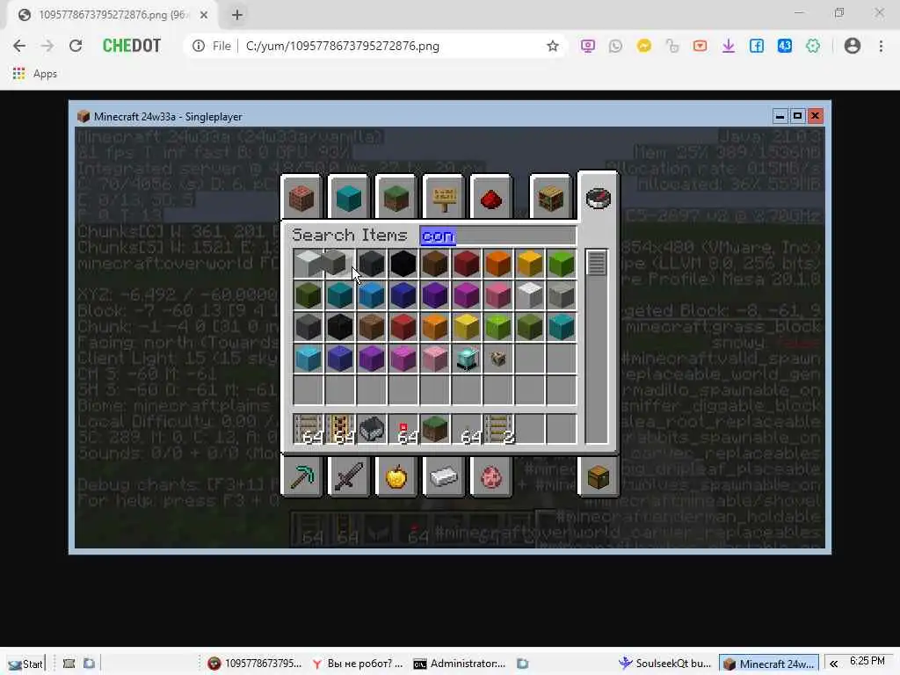Switch to SoulseekQt in taskbar
This screenshot has height=675, width=900.
pos(664,664)
